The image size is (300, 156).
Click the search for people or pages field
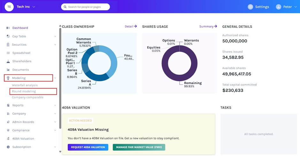click(x=85, y=7)
